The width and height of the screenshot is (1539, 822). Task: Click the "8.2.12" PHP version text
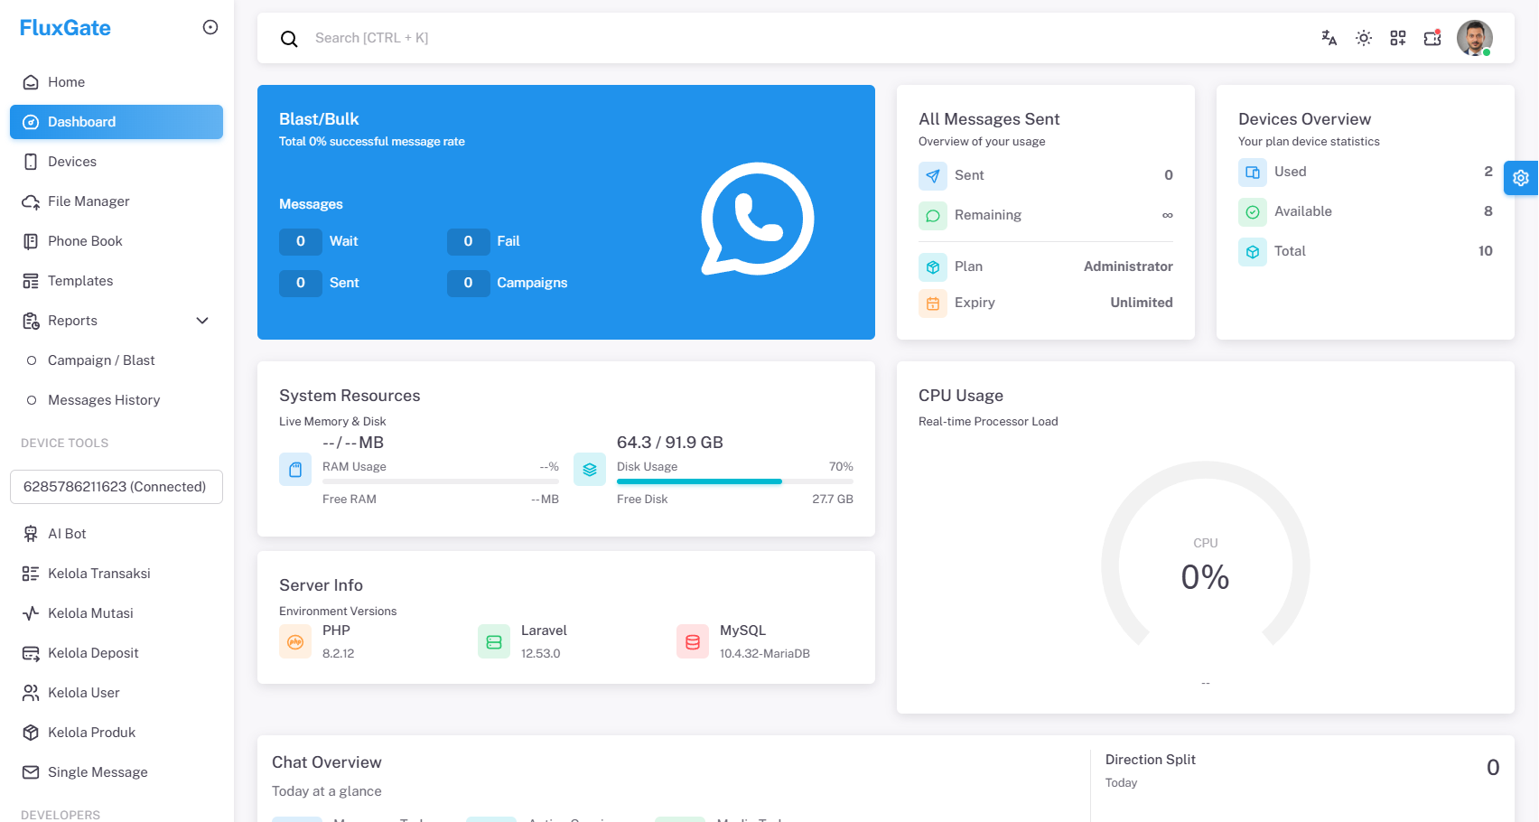[339, 654]
